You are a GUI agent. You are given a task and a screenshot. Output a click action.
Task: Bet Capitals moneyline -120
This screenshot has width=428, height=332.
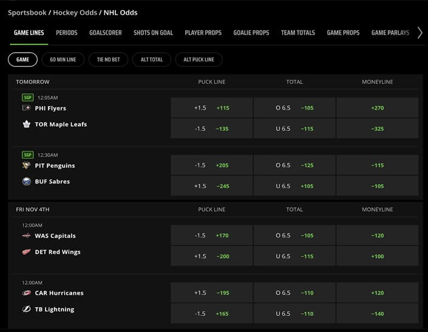coord(378,235)
